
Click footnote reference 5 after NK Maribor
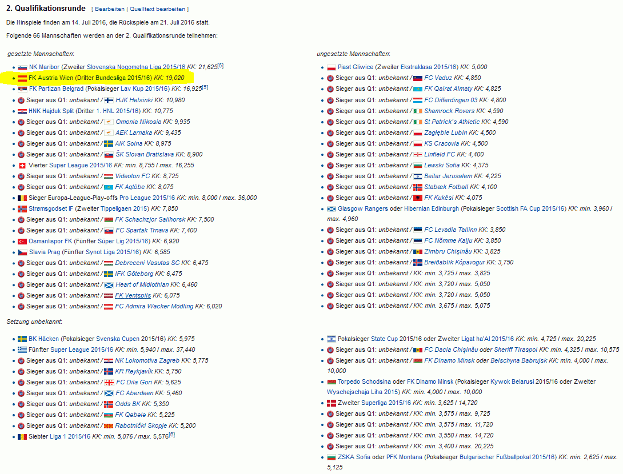(221, 66)
